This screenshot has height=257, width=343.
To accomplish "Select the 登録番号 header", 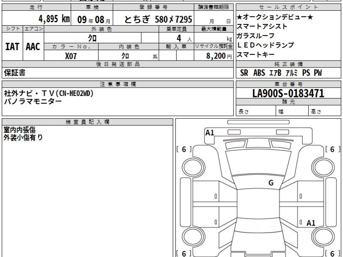I will tap(154, 7).
